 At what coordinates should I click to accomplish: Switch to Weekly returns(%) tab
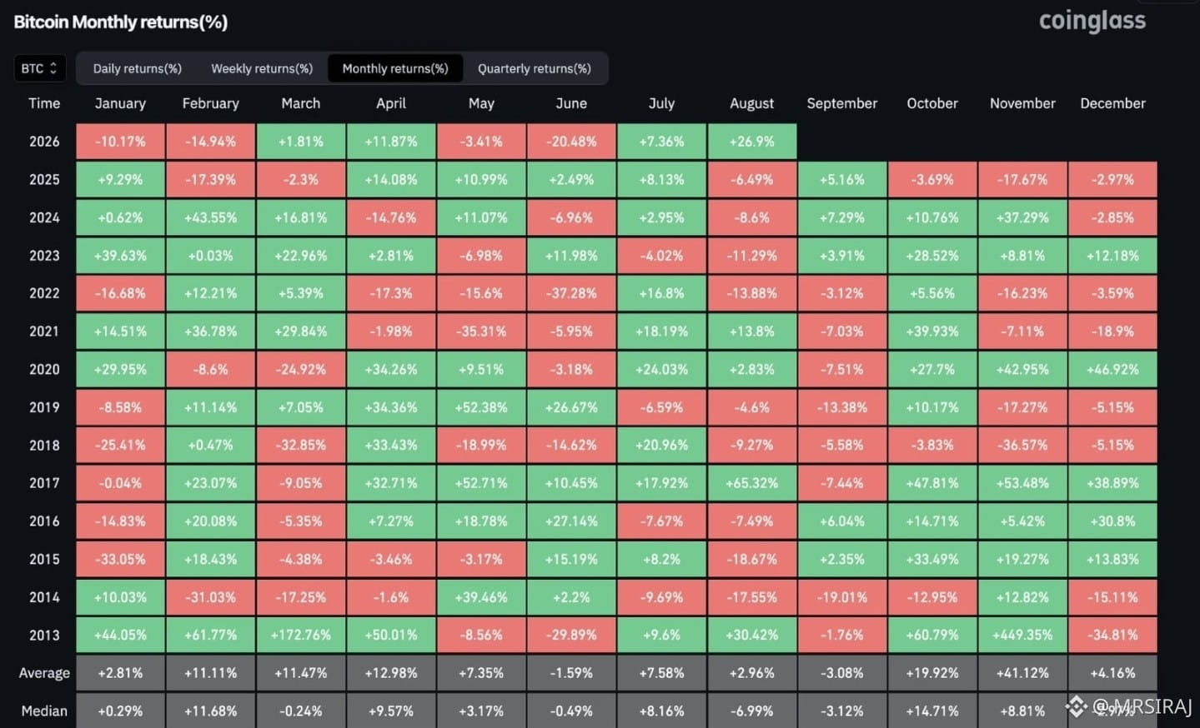coord(262,68)
